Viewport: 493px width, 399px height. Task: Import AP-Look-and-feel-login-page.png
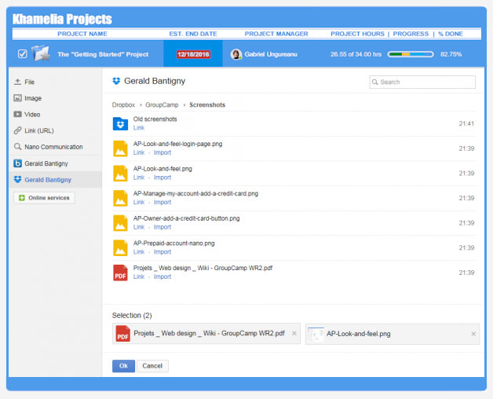[163, 152]
